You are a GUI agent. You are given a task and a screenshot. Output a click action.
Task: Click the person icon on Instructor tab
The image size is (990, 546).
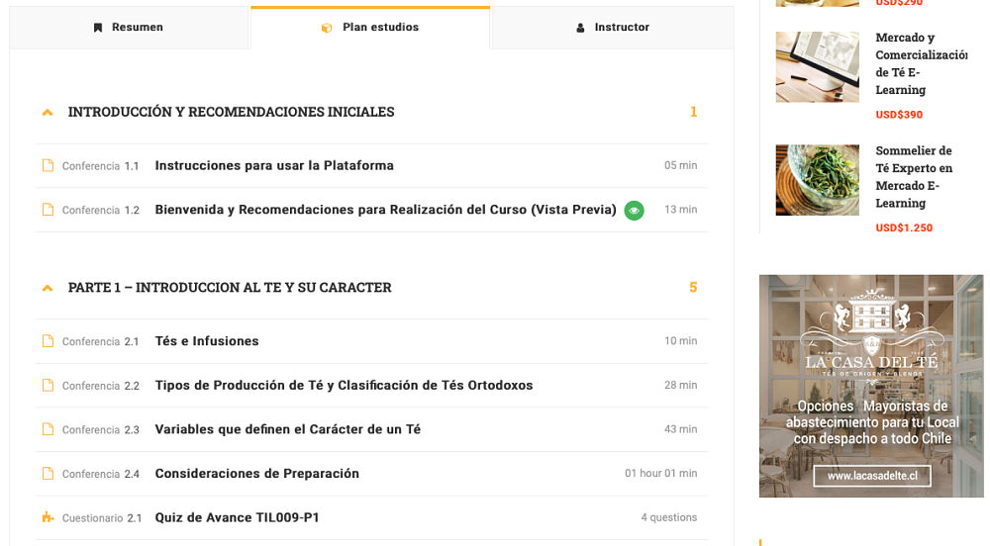point(580,28)
